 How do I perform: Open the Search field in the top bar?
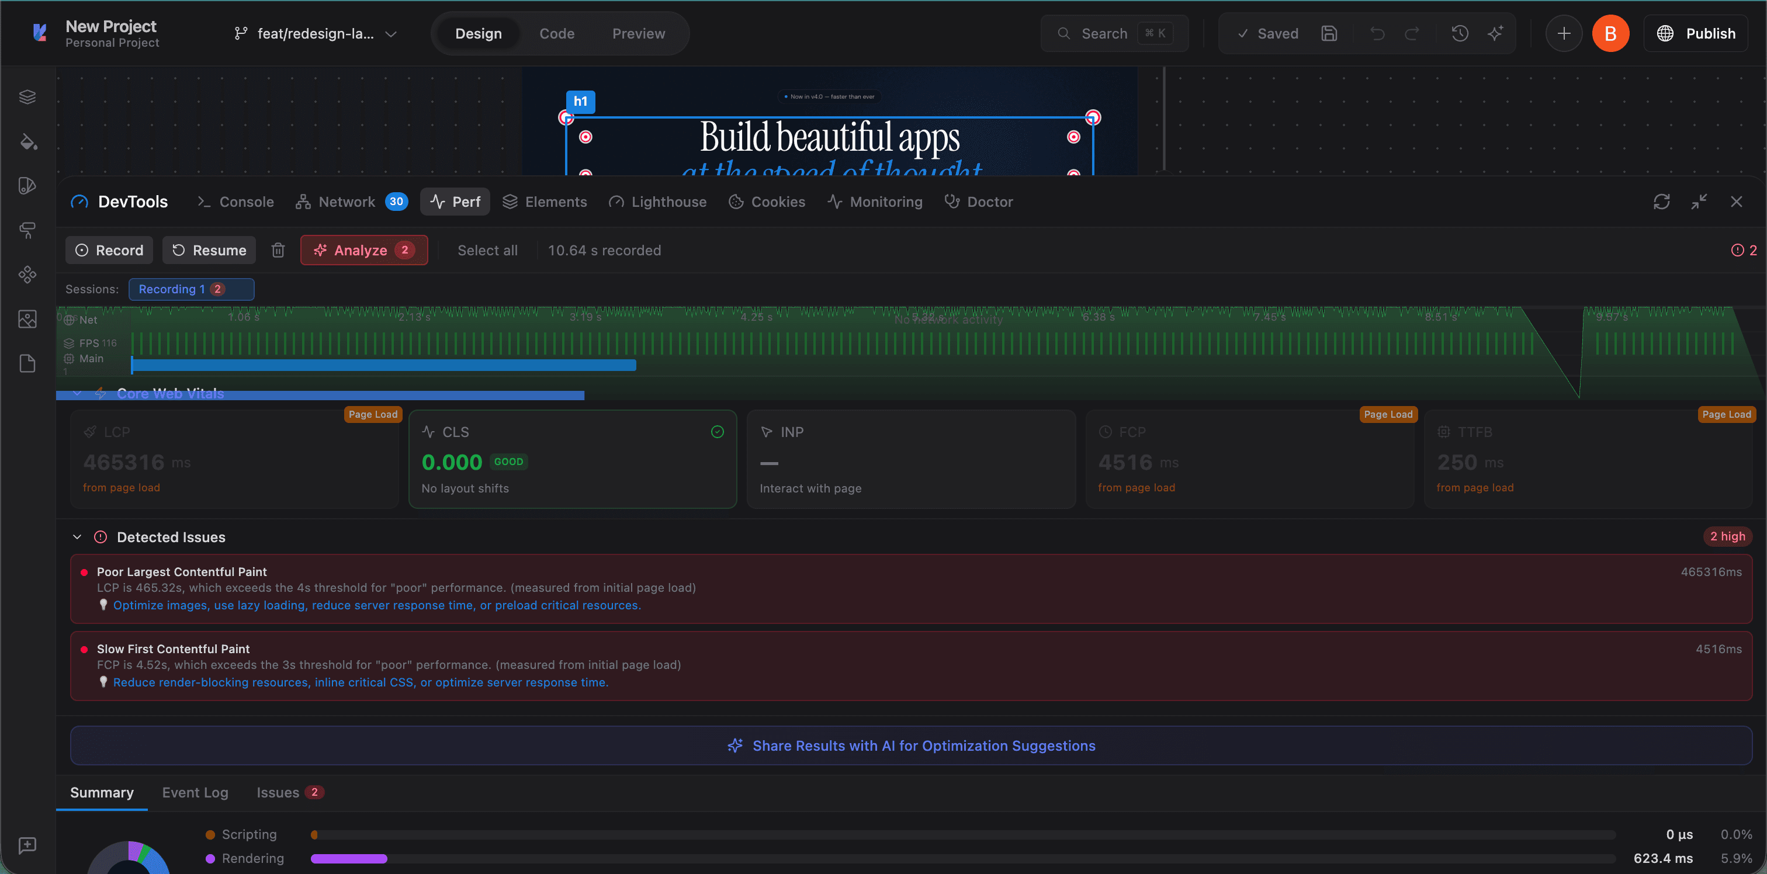(1104, 33)
